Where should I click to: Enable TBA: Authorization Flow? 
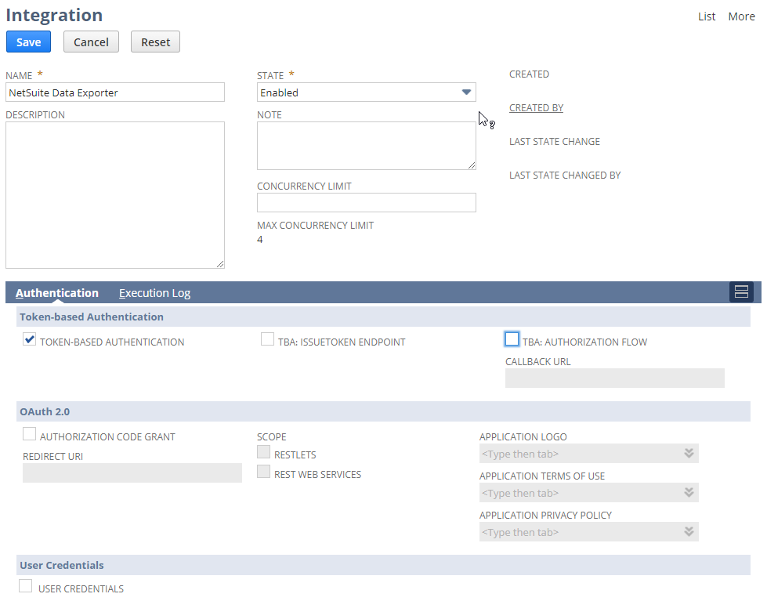[x=512, y=339]
